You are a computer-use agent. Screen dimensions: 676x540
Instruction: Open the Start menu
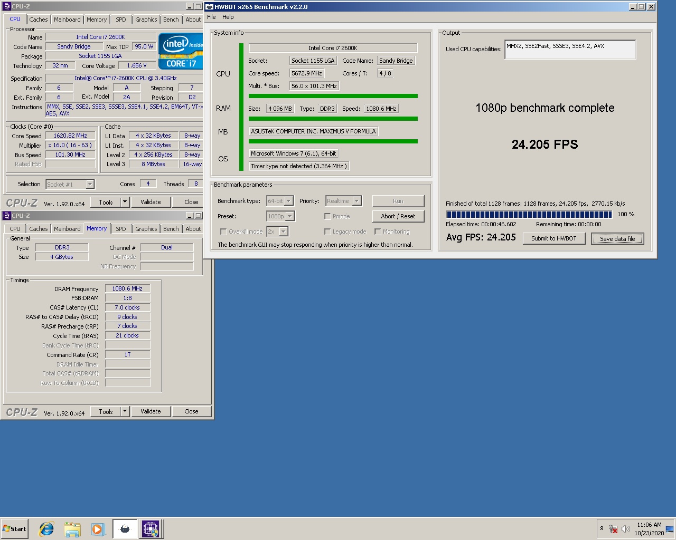pos(14,529)
